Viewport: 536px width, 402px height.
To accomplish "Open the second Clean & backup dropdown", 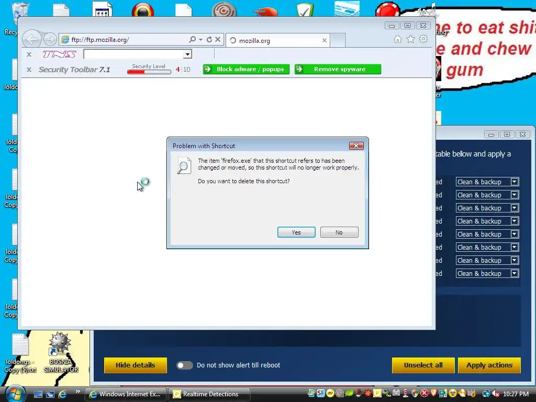I will (515, 195).
